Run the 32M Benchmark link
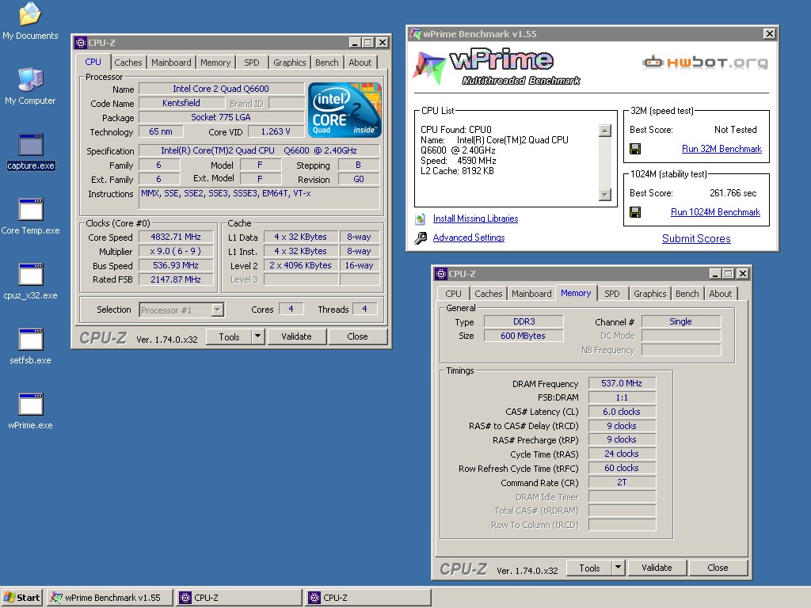 pyautogui.click(x=722, y=149)
